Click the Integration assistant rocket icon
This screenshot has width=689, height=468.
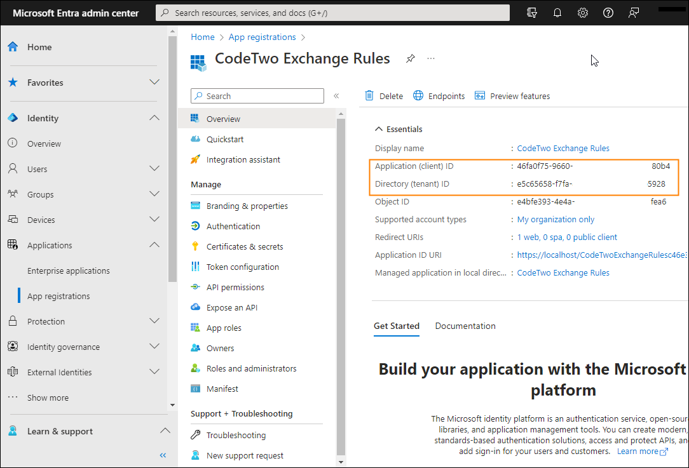pyautogui.click(x=196, y=159)
